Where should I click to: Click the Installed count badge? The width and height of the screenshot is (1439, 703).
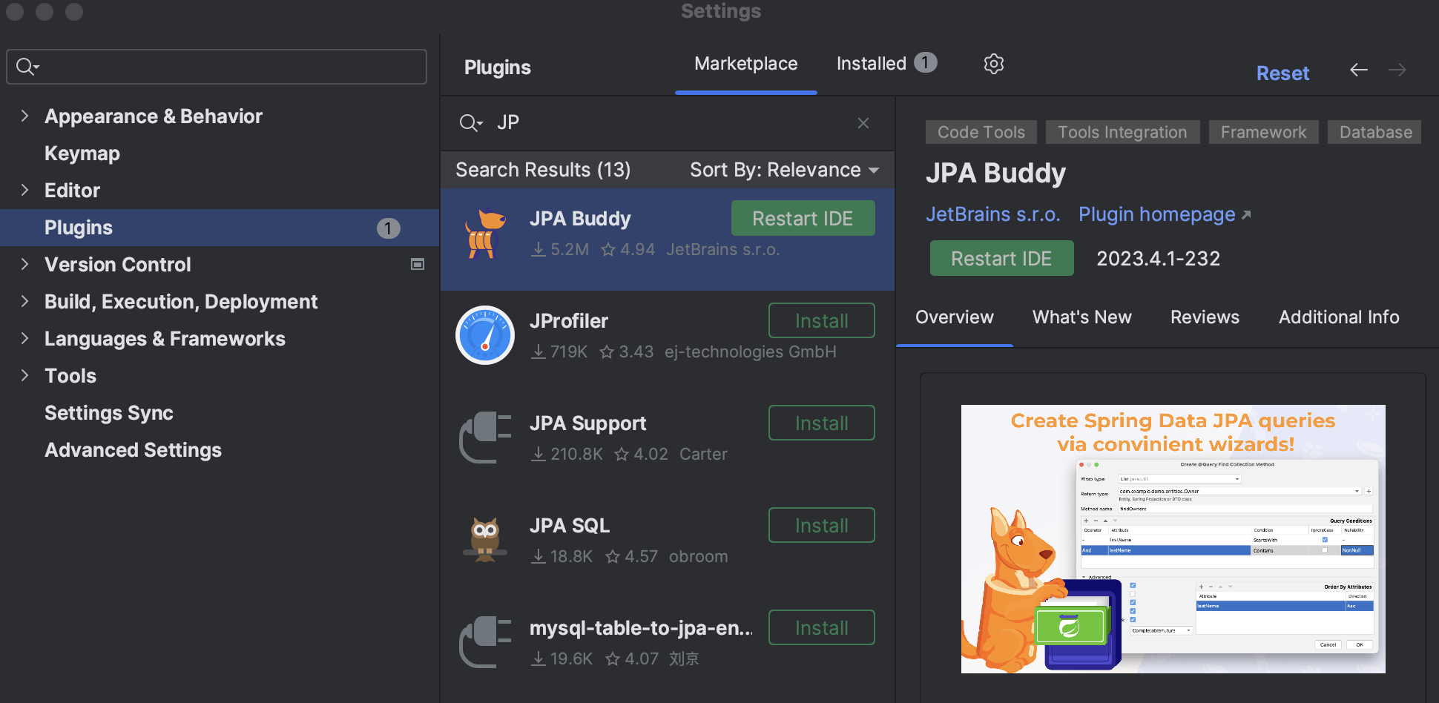925,63
